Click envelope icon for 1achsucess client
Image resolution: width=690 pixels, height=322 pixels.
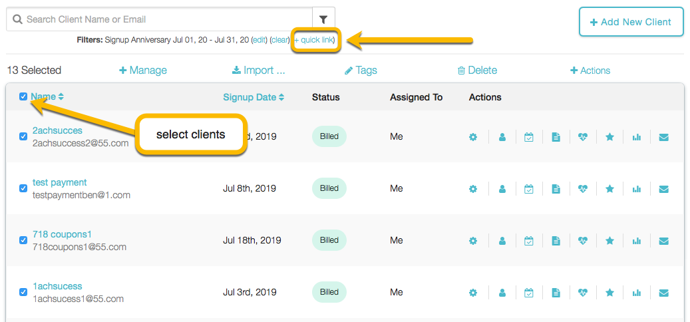663,293
